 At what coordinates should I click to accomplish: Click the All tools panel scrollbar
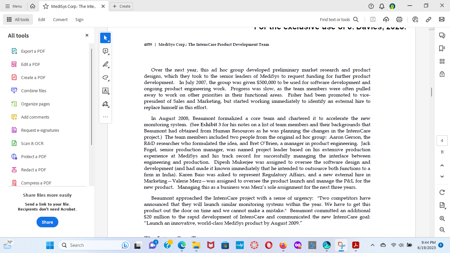pyautogui.click(x=92, y=97)
